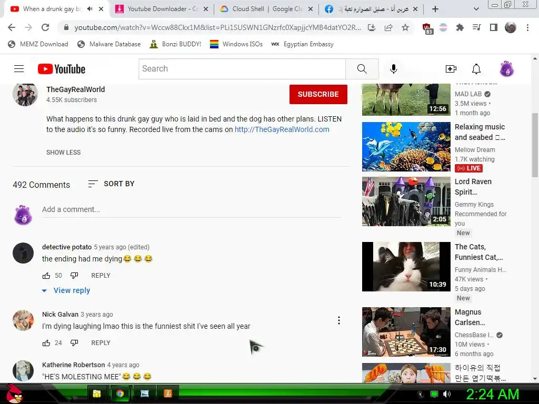539x404 pixels.
Task: Open the Lord Raven Spirit video thumbnail
Action: (406, 201)
